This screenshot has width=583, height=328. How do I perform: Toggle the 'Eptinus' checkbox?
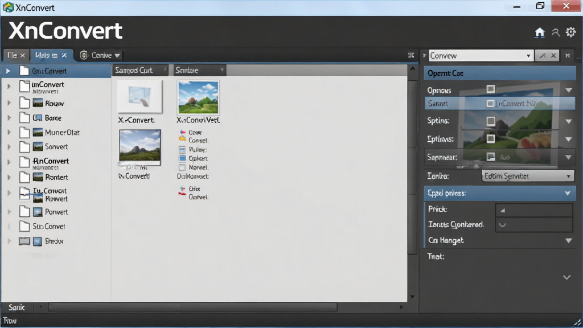(x=491, y=139)
